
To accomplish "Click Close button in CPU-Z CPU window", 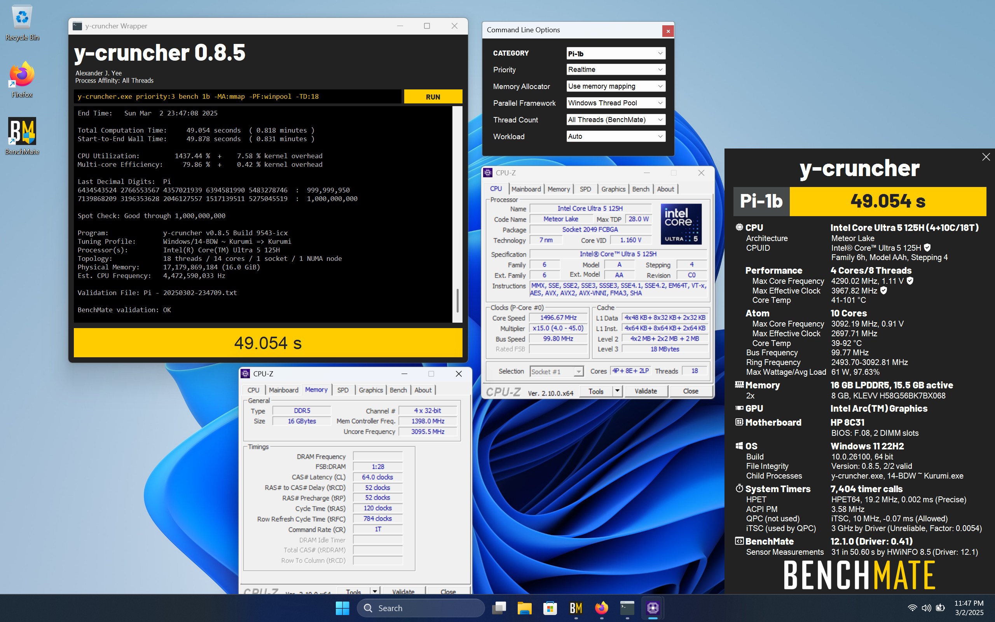I will 690,391.
